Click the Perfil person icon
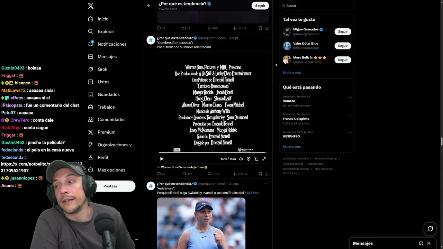Image resolution: width=443 pixels, height=249 pixels. click(91, 157)
